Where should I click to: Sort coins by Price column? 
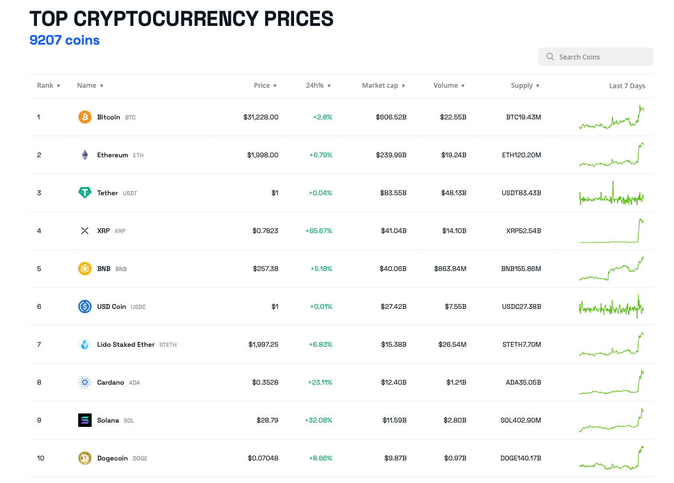point(265,85)
